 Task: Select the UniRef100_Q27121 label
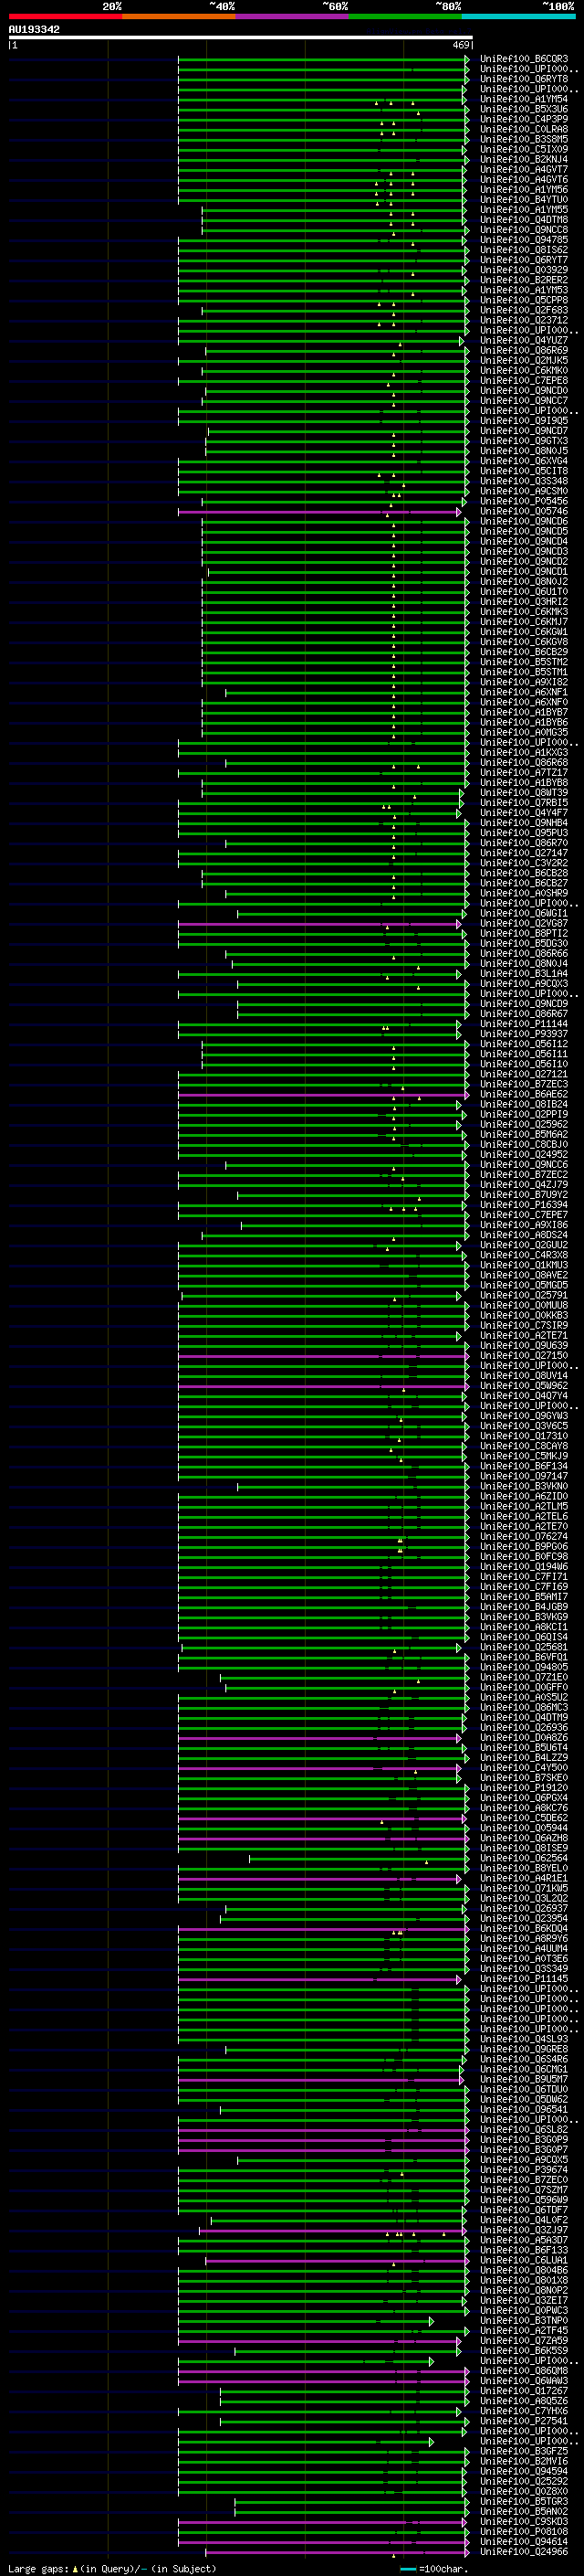524,1074
